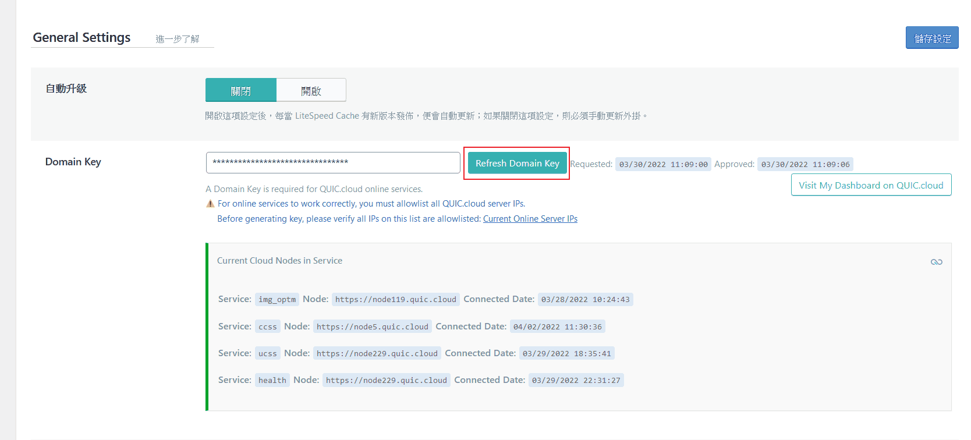
Task: Click the Approved timestamp value
Action: point(805,165)
